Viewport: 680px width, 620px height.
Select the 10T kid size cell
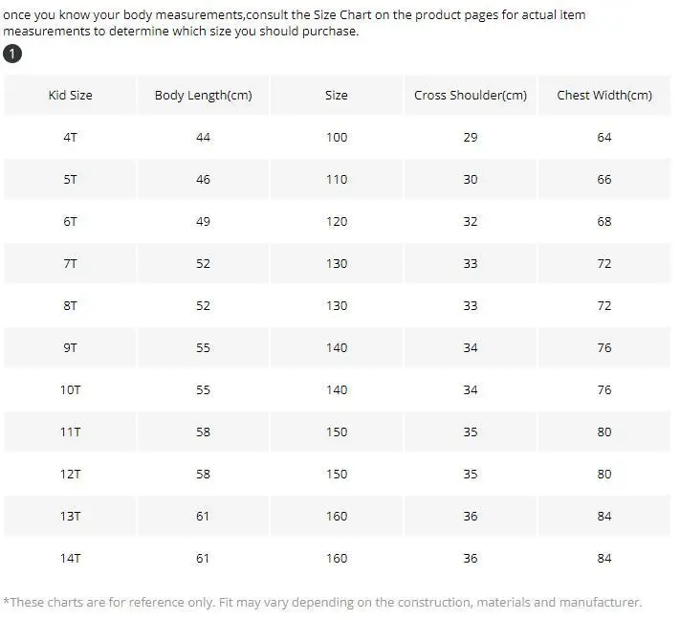tap(70, 390)
